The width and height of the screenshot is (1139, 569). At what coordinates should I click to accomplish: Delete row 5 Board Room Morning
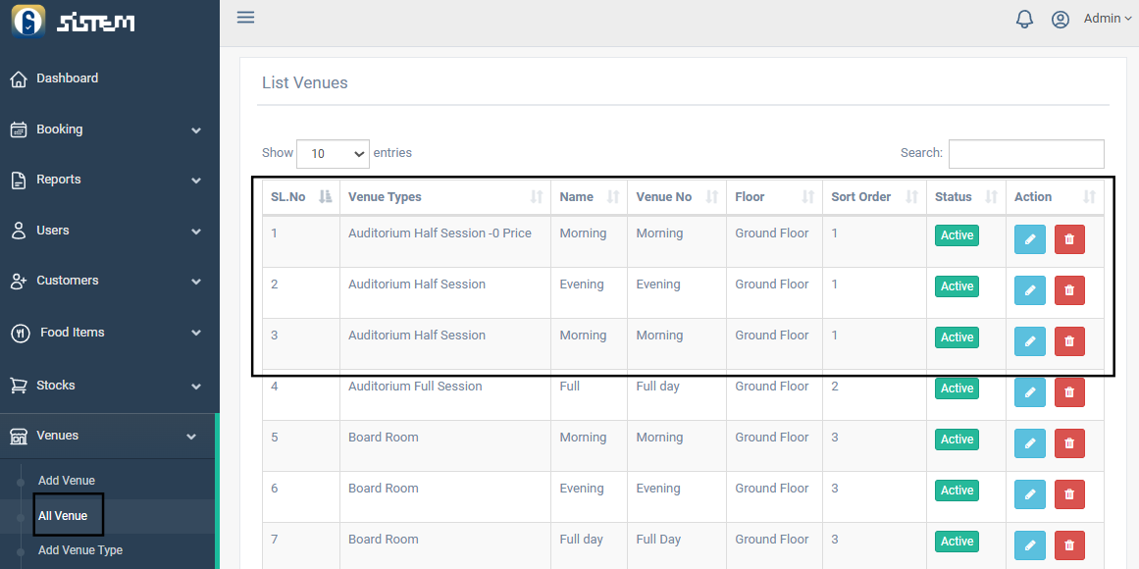pyautogui.click(x=1069, y=443)
